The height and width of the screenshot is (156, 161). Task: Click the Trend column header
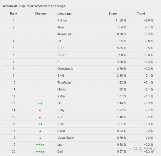[141, 14]
